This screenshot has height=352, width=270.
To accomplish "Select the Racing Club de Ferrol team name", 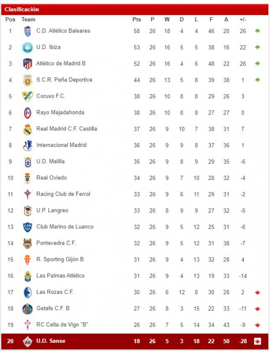I will [63, 194].
